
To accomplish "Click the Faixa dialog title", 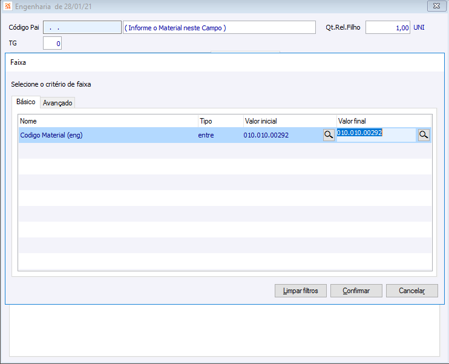I will pyautogui.click(x=18, y=62).
